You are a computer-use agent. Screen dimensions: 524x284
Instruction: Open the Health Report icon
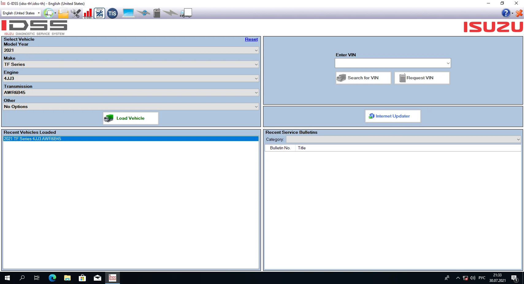coord(99,13)
